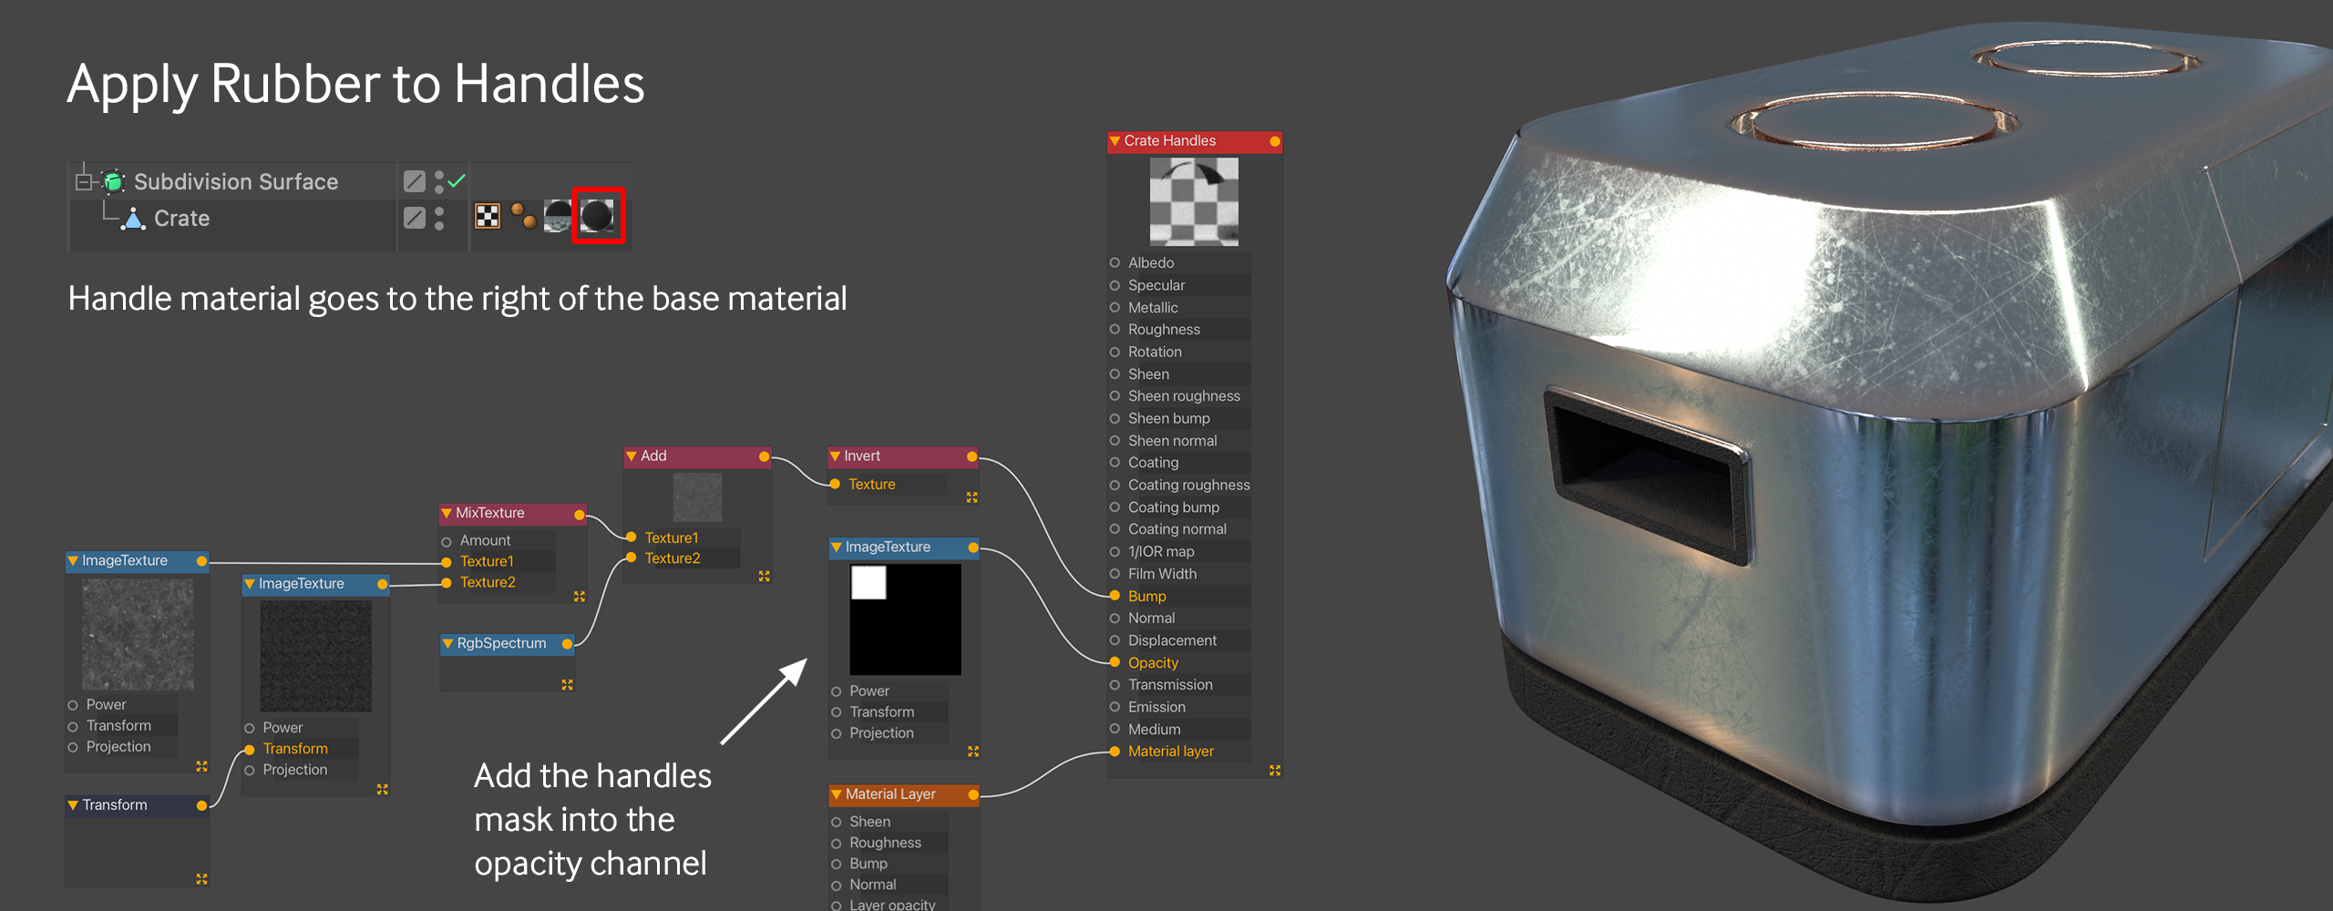The image size is (2333, 911).
Task: Click the Material Layer node title
Action: [889, 794]
